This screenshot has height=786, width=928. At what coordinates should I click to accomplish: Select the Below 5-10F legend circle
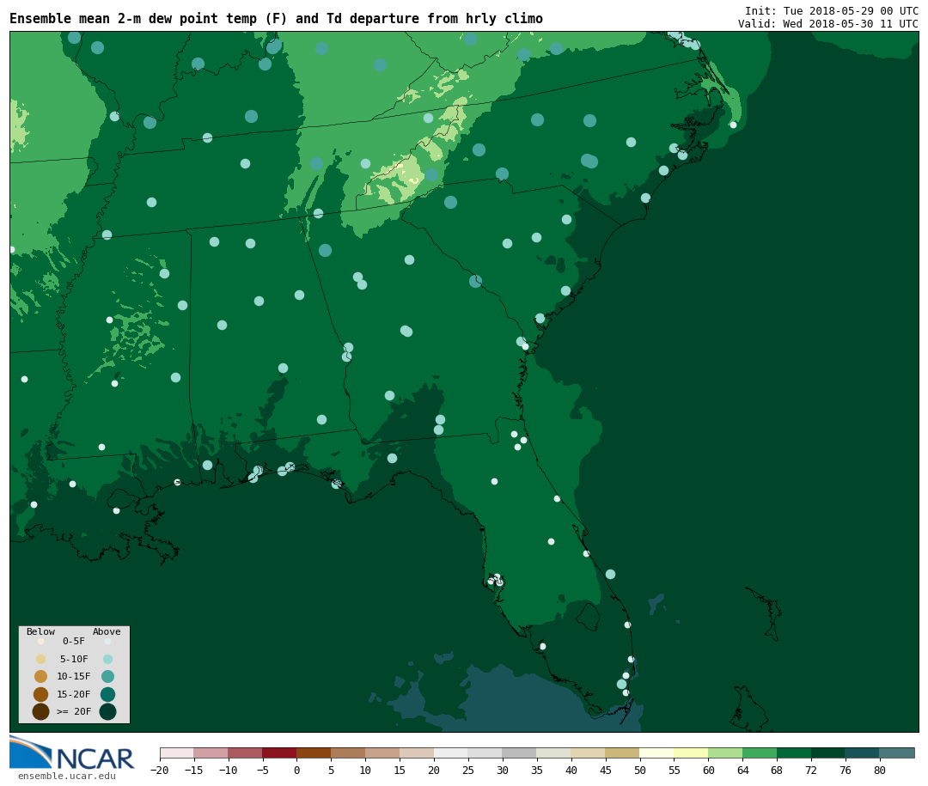click(x=41, y=659)
